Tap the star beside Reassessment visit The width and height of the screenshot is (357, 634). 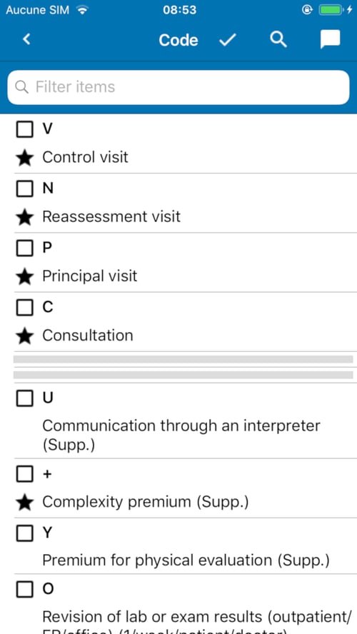[25, 217]
